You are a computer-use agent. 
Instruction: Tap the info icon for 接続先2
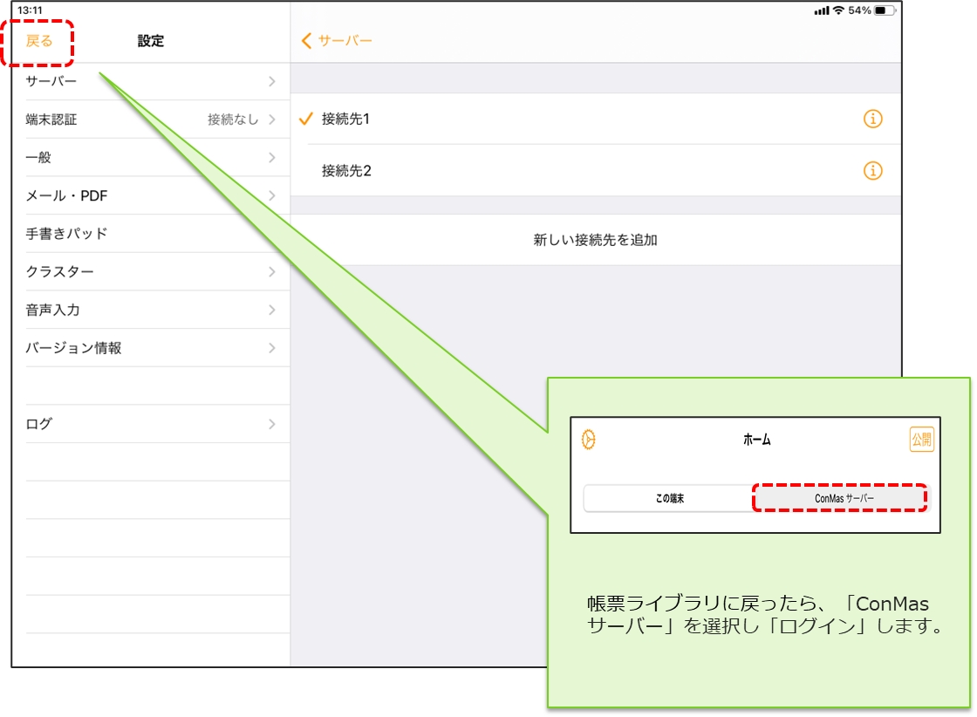point(872,171)
